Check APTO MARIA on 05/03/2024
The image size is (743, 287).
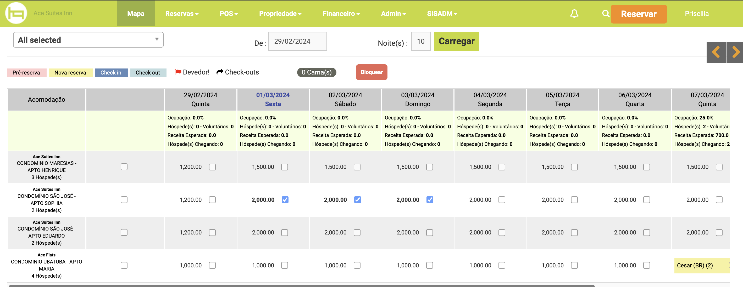[574, 265]
